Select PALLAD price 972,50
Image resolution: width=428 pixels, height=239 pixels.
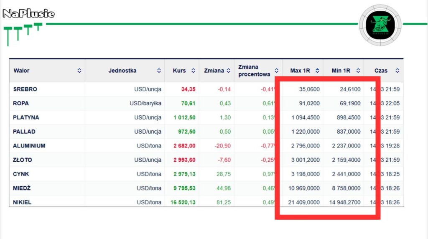(x=187, y=132)
